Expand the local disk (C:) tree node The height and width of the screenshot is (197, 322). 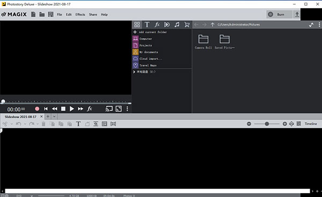pyautogui.click(x=134, y=72)
